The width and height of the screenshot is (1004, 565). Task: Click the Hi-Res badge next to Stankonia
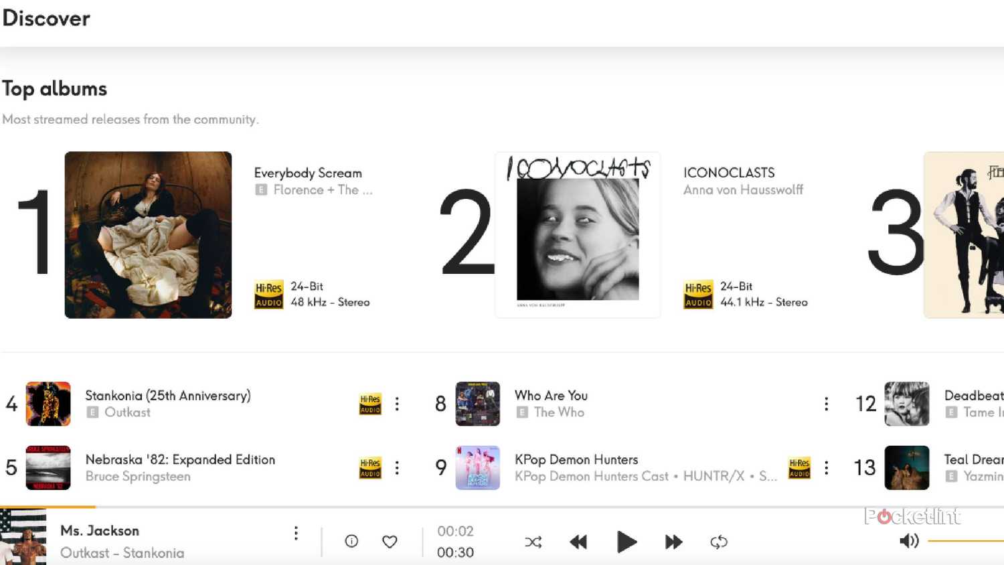[369, 404]
